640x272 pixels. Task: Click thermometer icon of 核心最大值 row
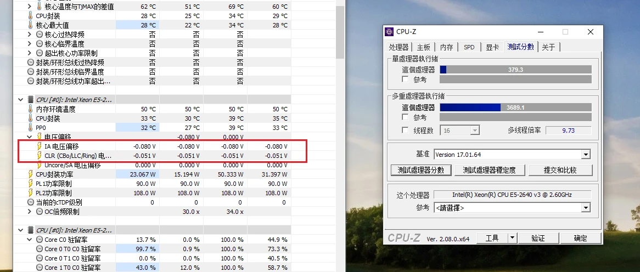(x=30, y=25)
